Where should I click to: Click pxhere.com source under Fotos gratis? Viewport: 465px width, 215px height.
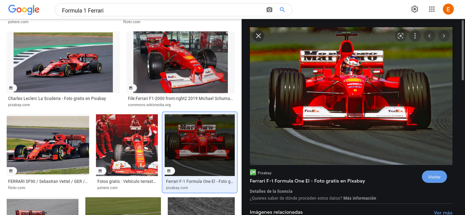point(108,188)
